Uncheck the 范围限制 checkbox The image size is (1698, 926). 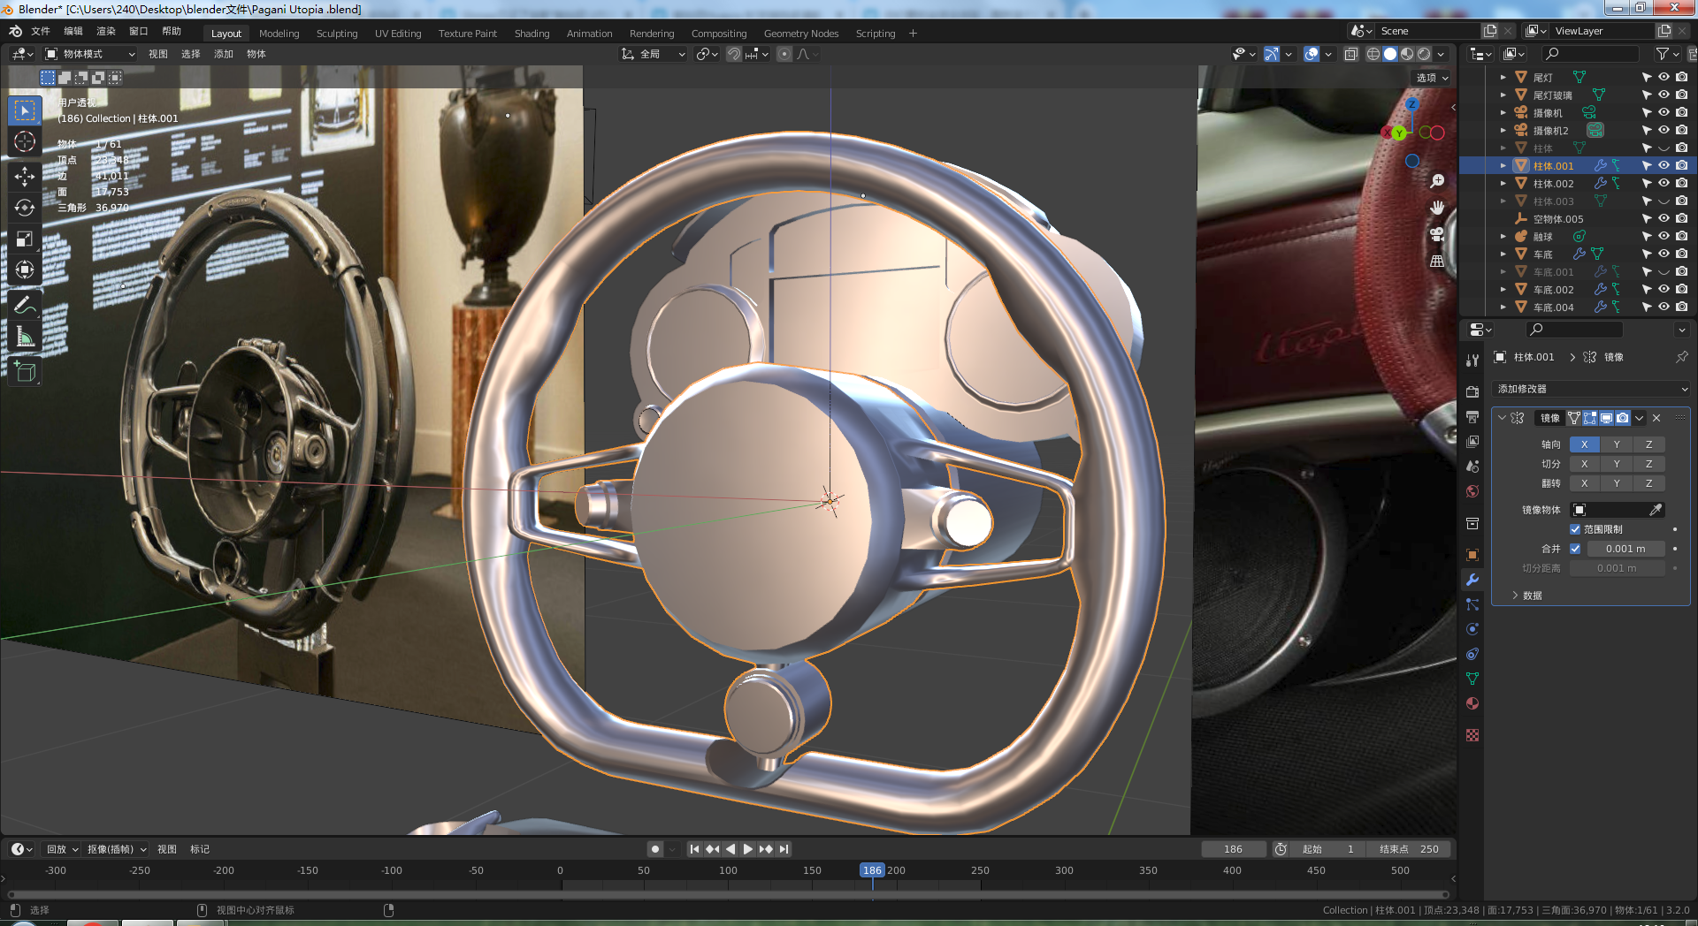pos(1575,529)
